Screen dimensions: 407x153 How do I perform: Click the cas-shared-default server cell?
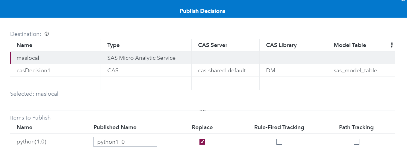[222, 71]
